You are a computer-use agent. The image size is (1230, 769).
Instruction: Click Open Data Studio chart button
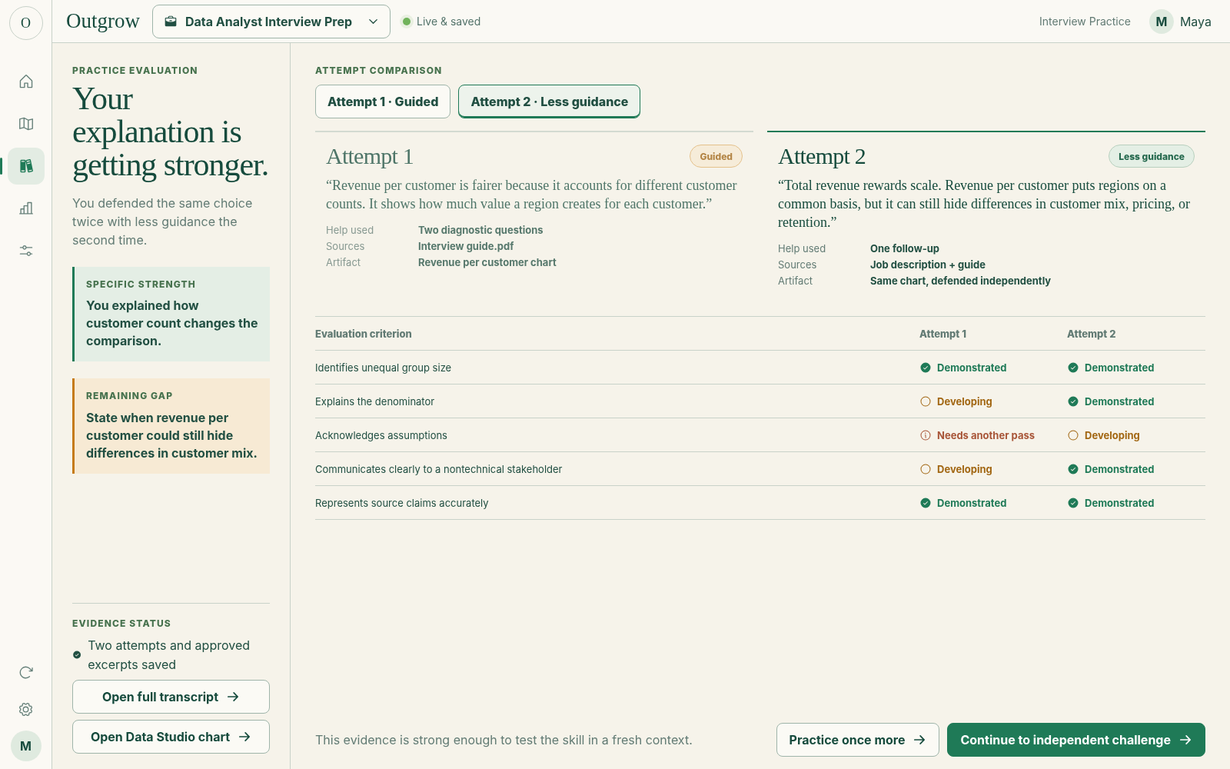171,737
